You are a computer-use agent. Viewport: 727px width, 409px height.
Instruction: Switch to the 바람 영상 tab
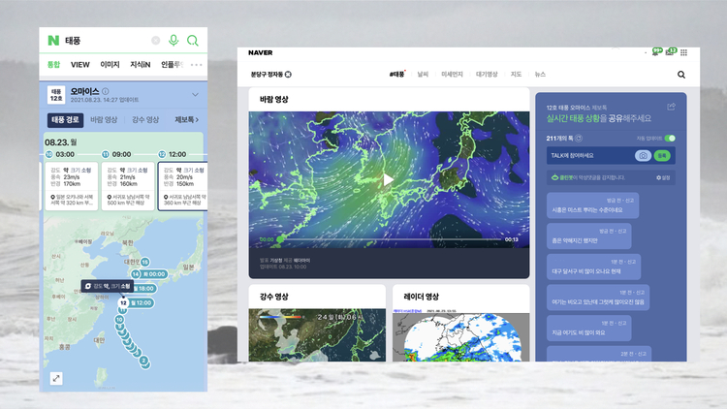(104, 120)
